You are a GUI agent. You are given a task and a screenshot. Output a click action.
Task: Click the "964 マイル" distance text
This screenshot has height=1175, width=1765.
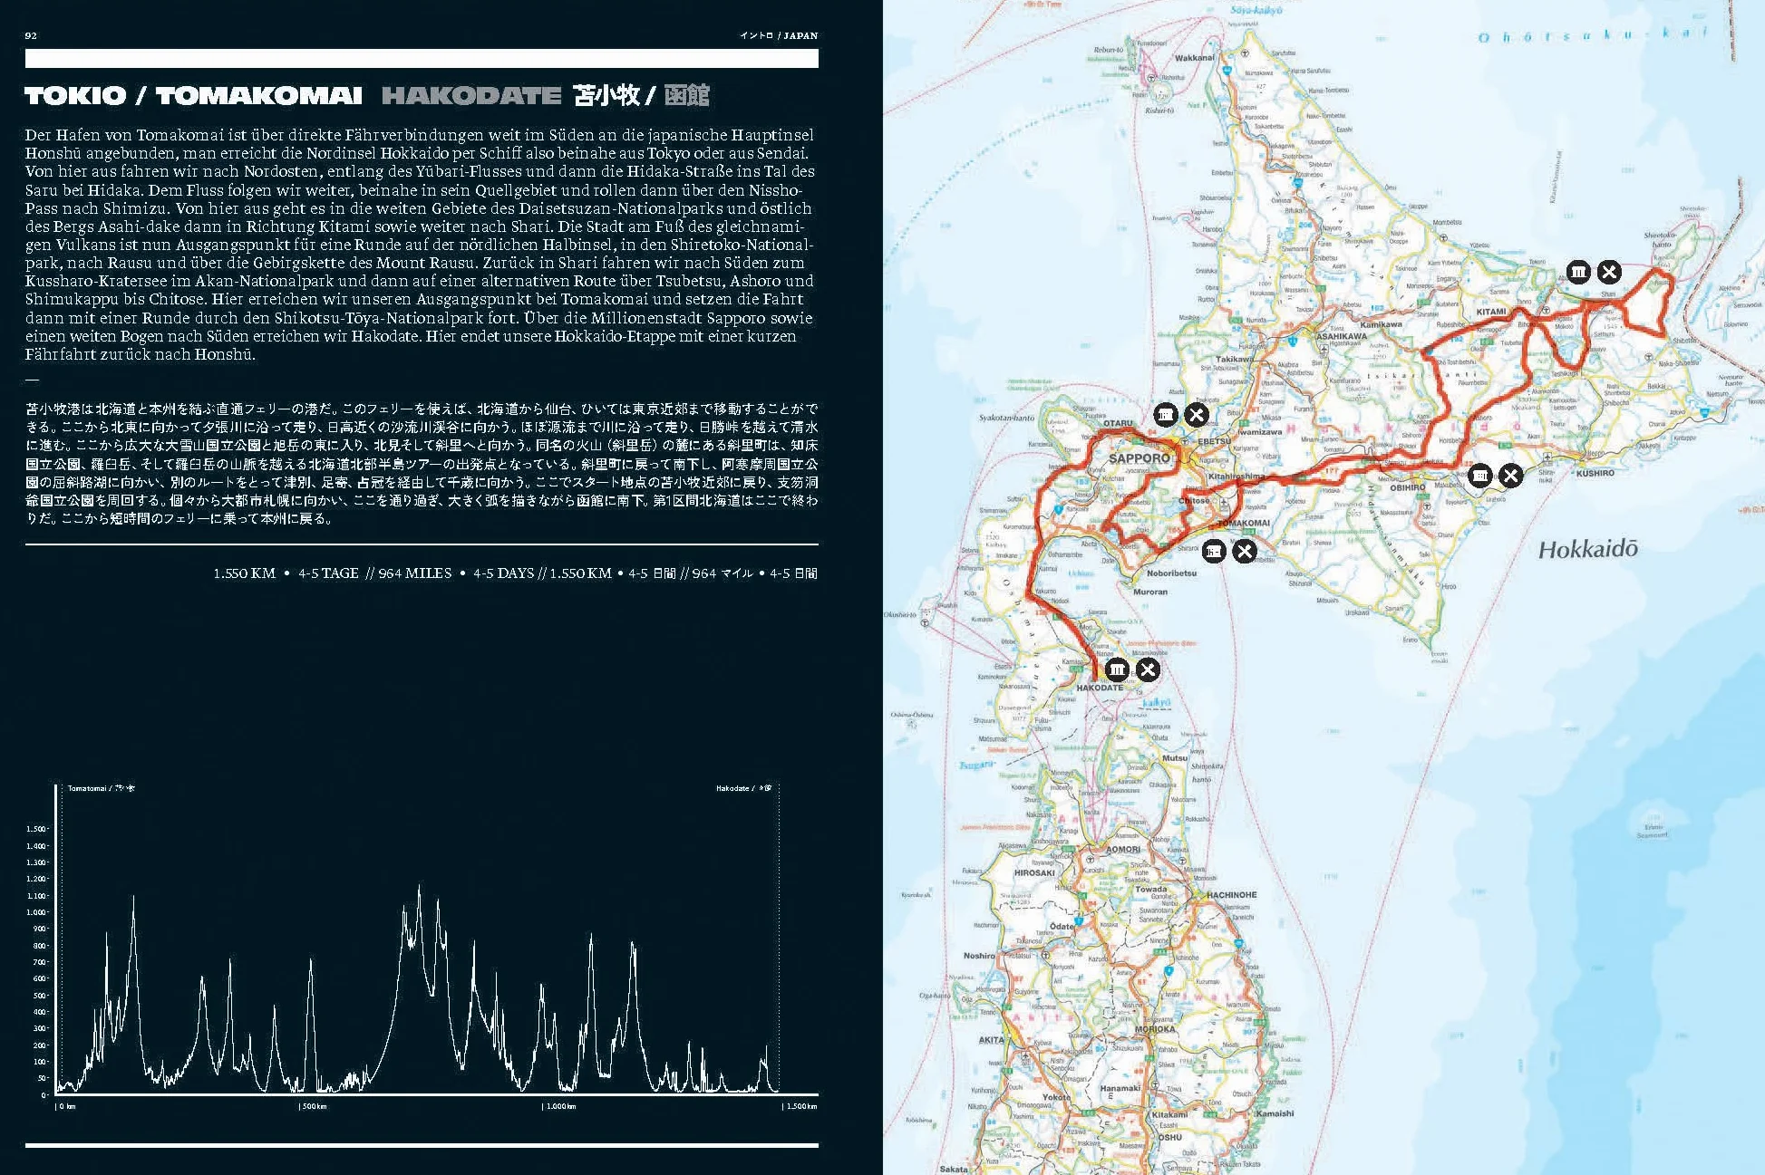[722, 573]
